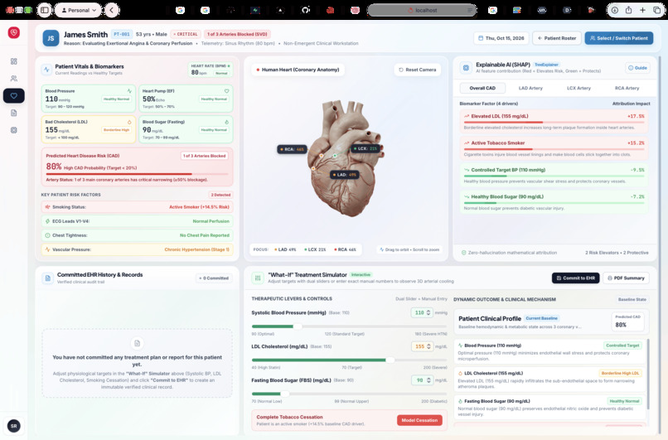Open the Personal profile dropdown
The image size is (668, 440).
tap(79, 10)
